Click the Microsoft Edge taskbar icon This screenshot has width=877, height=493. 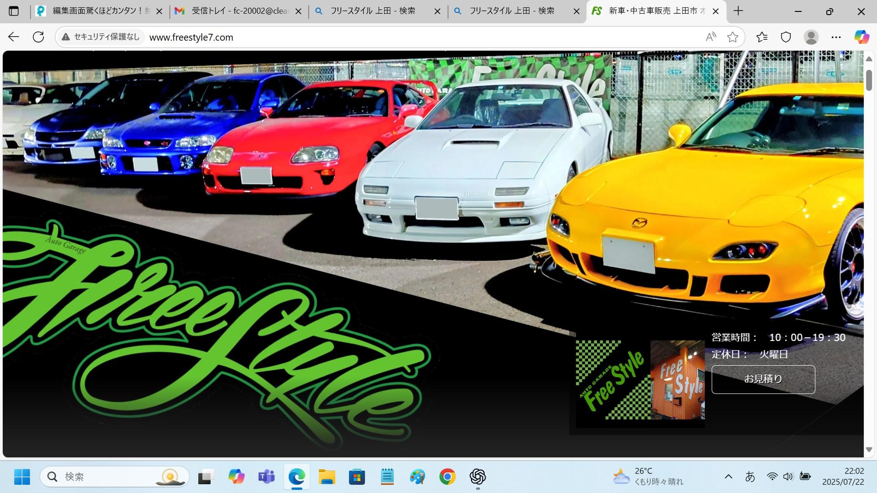pos(296,477)
